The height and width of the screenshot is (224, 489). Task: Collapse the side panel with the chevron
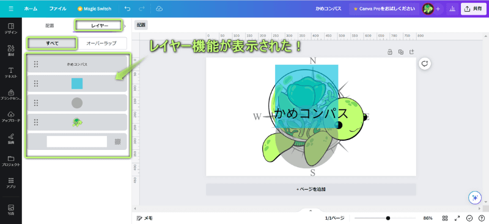(x=125, y=26)
